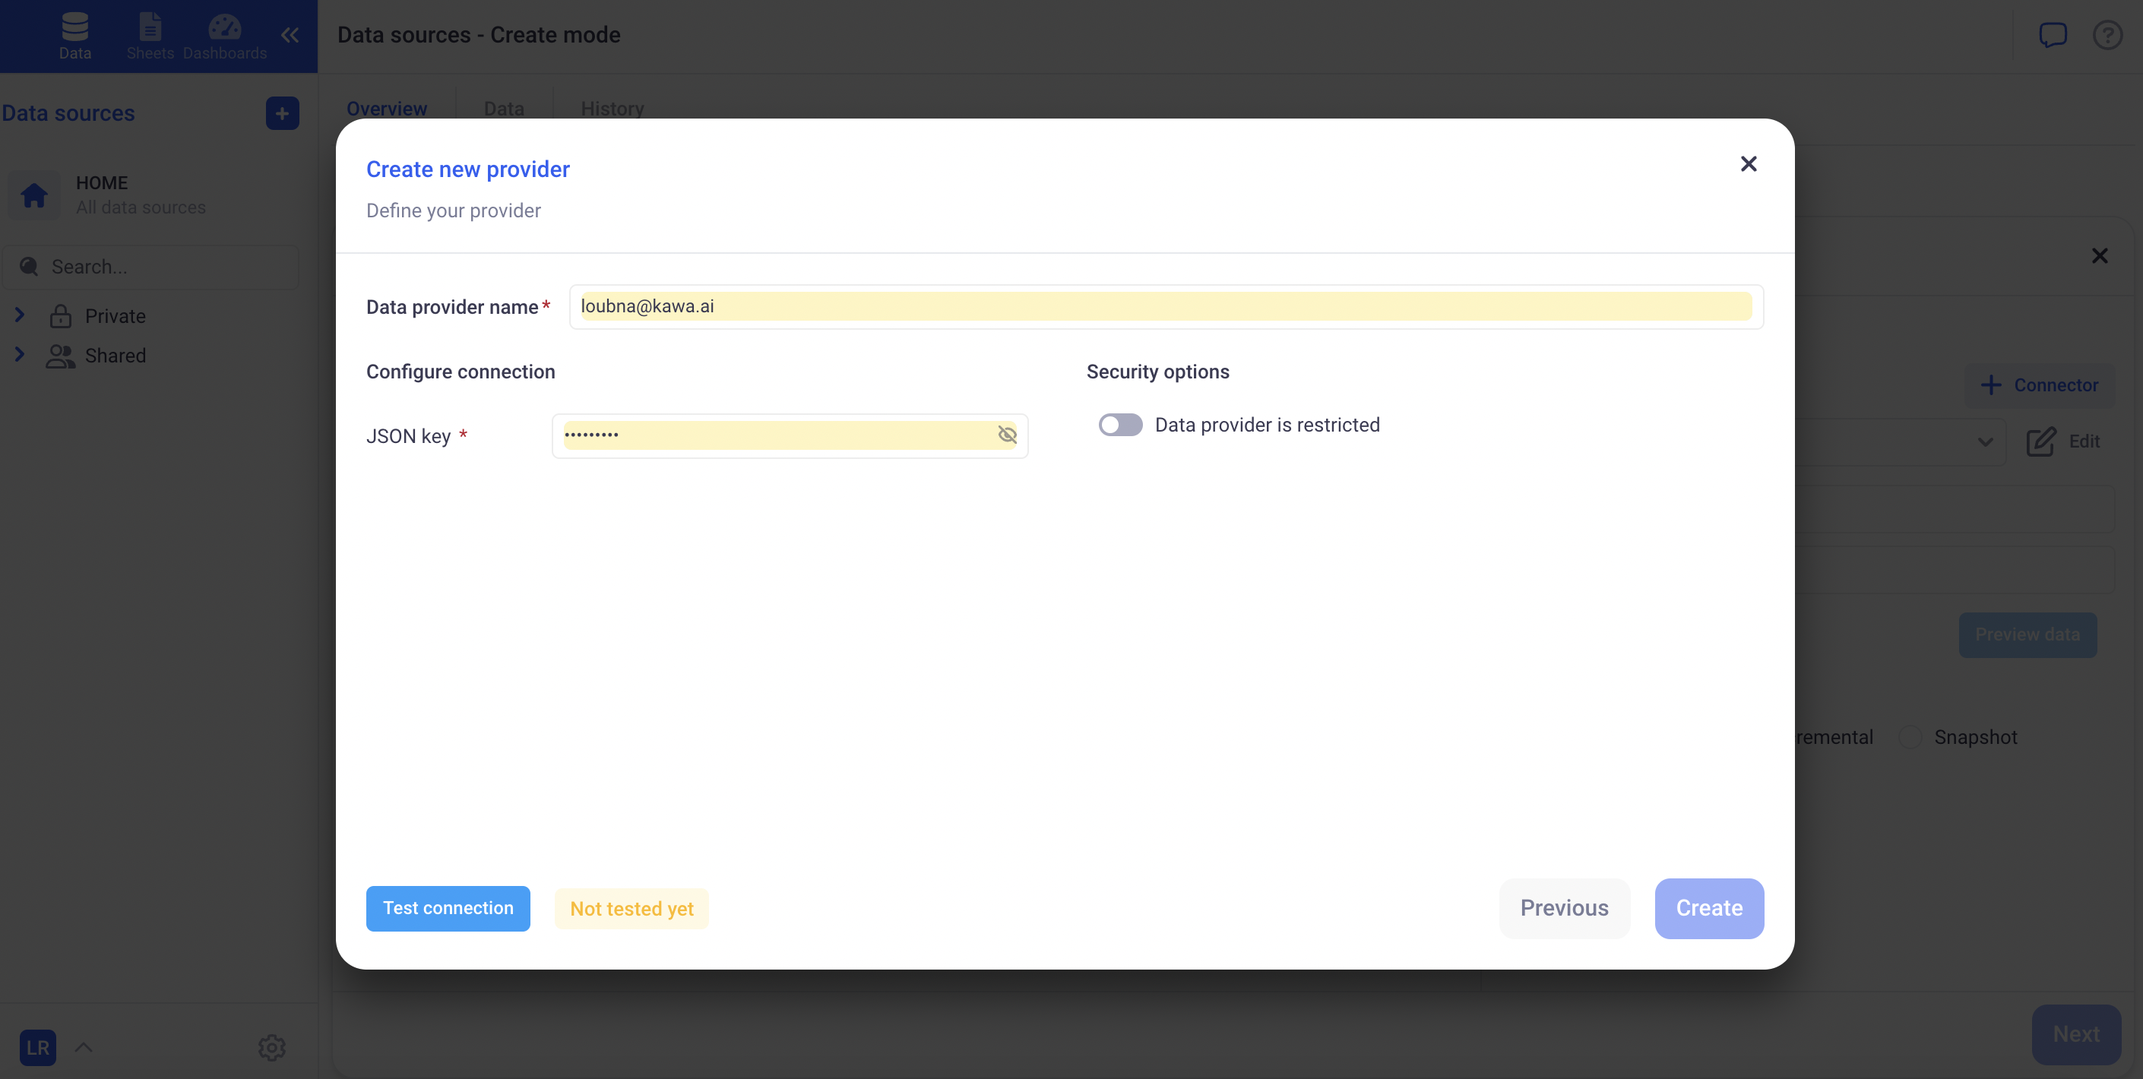This screenshot has width=2143, height=1079.
Task: Click the plus icon beside Data sources
Action: pos(282,113)
